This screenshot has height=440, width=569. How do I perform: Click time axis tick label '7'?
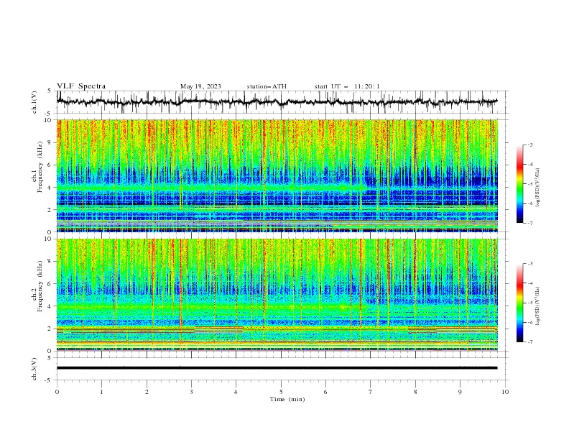pos(371,392)
